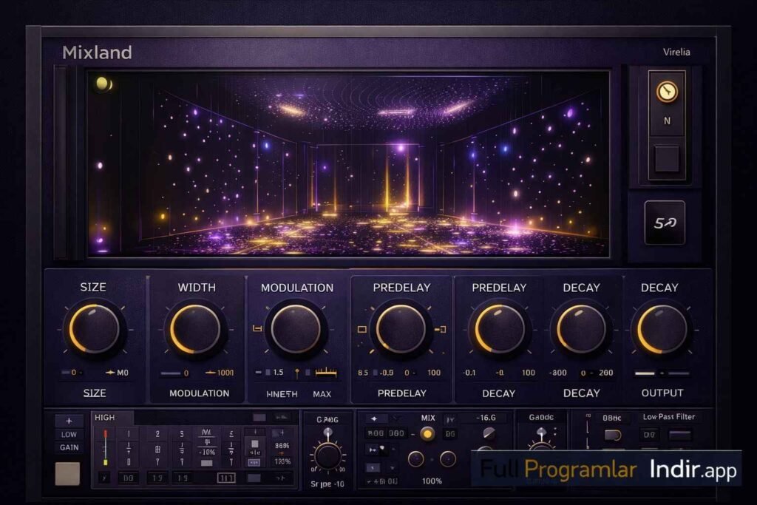This screenshot has width=757, height=505.
Task: Click the swirl logo button beside the display
Action: (665, 223)
